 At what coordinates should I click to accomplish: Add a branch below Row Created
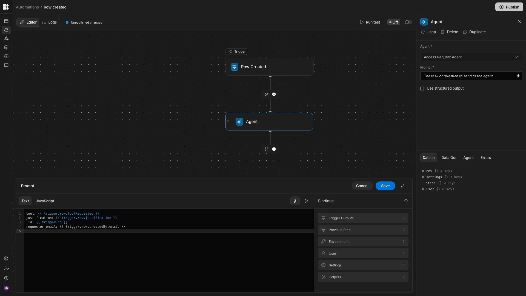coord(267,94)
